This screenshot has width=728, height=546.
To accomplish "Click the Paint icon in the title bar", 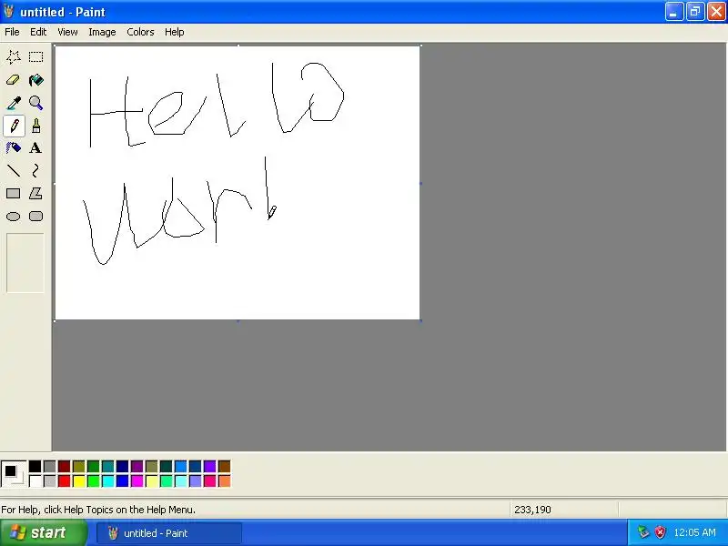I will (x=8, y=11).
